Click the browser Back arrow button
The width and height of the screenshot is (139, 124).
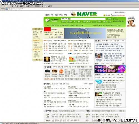[x=2, y=6]
